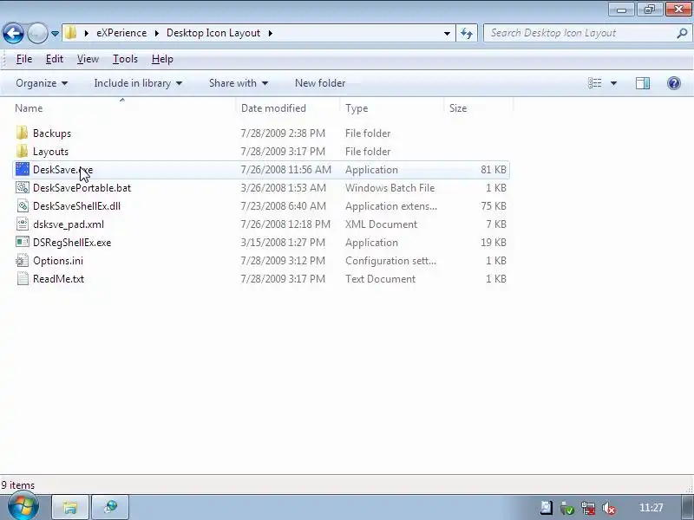Click the taskbar clock showing 11:27
This screenshot has width=694, height=520.
pyautogui.click(x=651, y=508)
